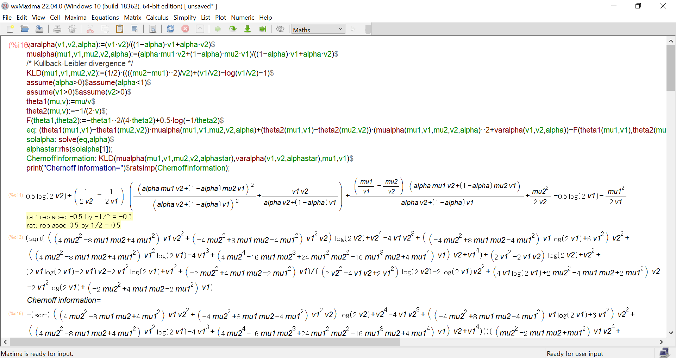
Task: Click the Print document icon
Action: coord(57,29)
